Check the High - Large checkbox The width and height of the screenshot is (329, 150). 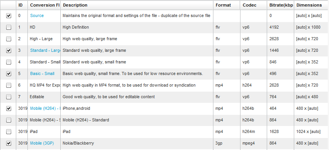click(9, 39)
